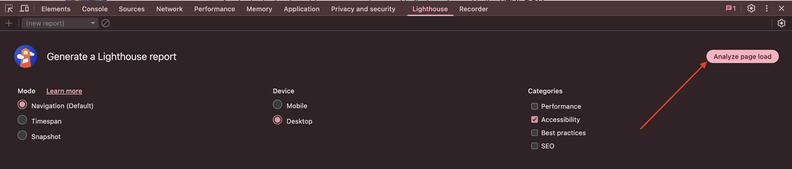Open the three-dot customize DevTools menu

(x=766, y=9)
